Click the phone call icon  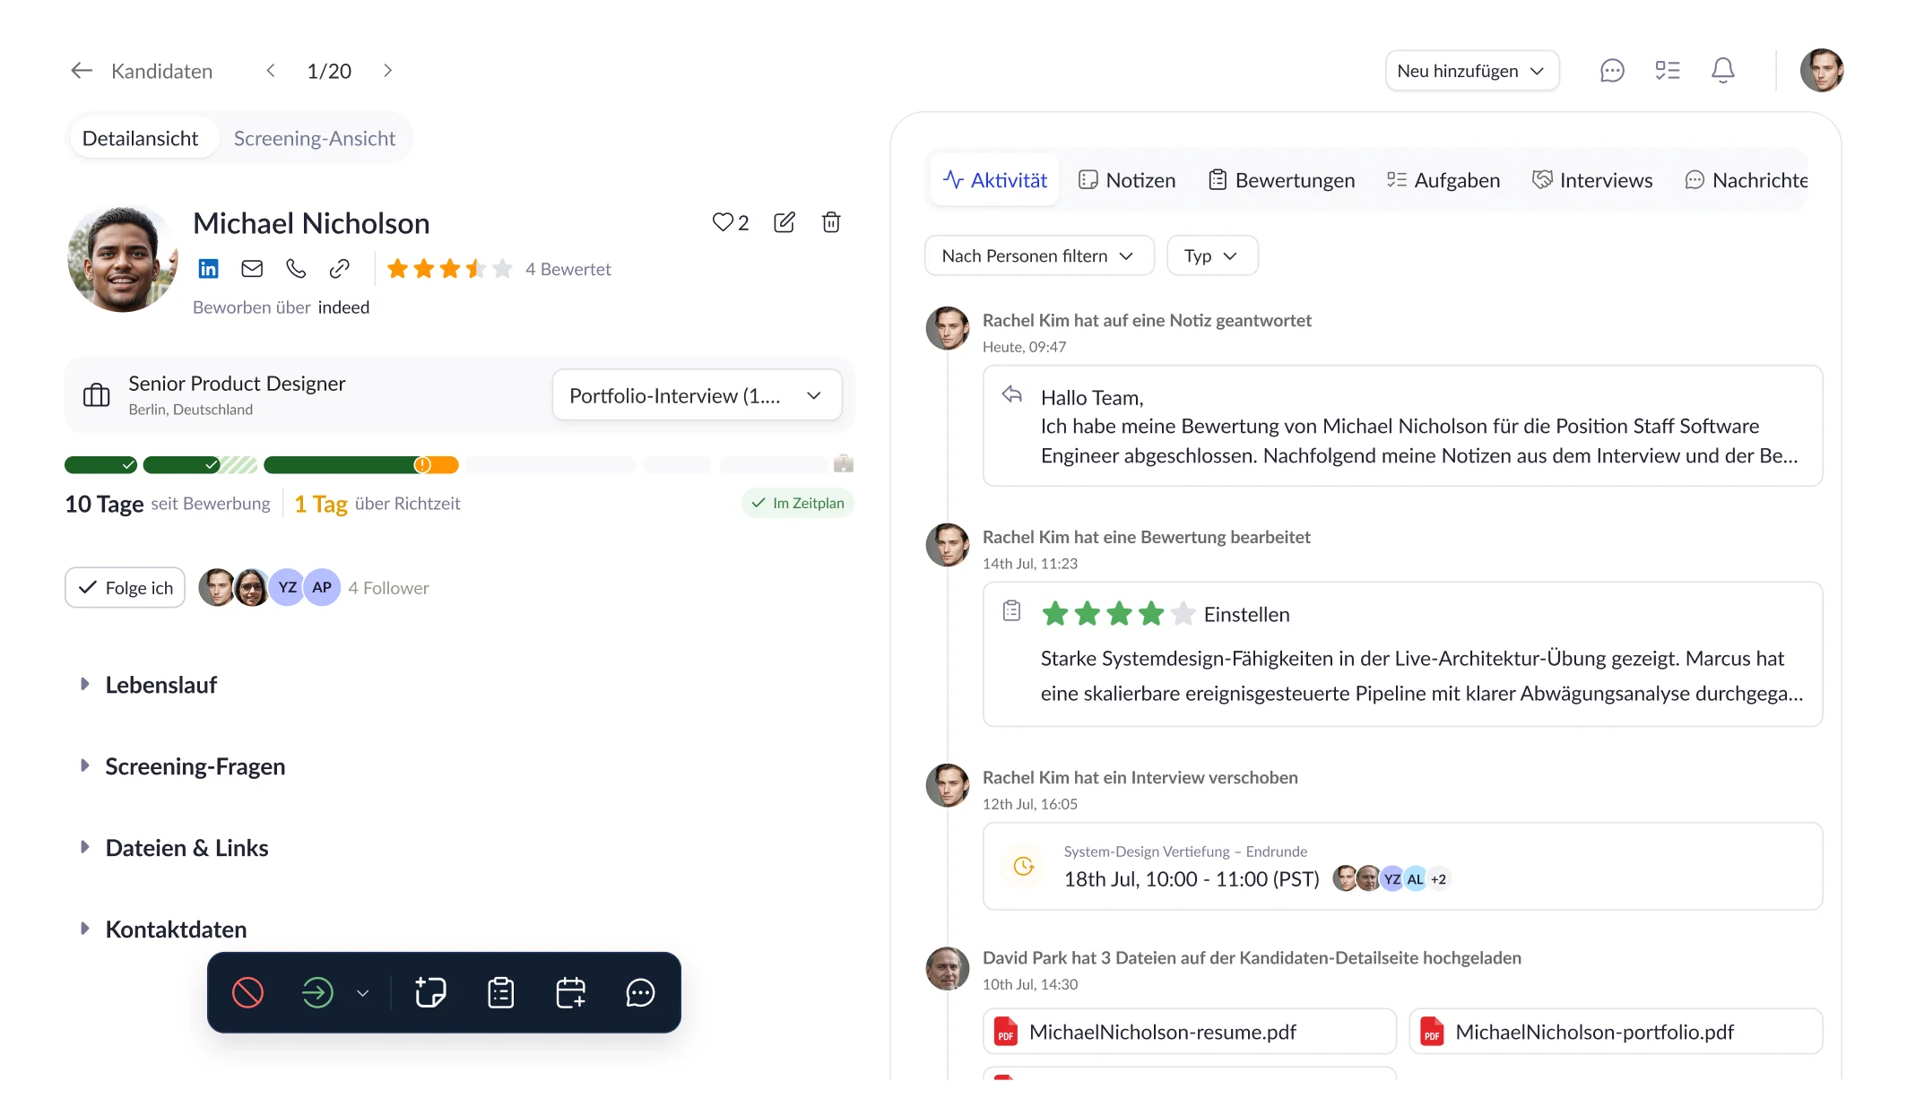296,268
